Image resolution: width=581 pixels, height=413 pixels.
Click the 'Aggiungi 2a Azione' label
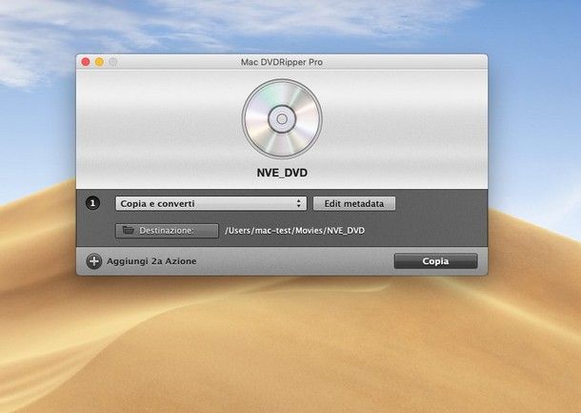coord(151,261)
